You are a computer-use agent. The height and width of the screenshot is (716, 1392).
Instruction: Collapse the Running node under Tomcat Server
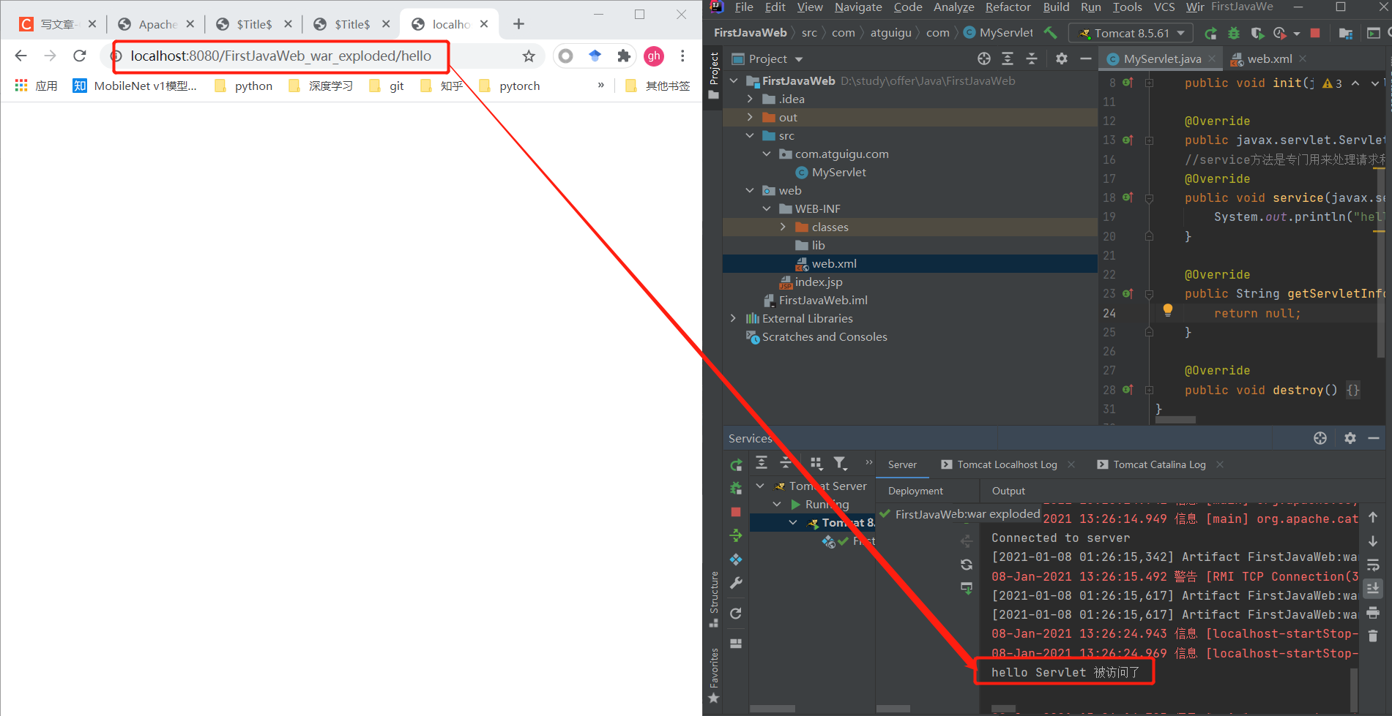pos(776,504)
